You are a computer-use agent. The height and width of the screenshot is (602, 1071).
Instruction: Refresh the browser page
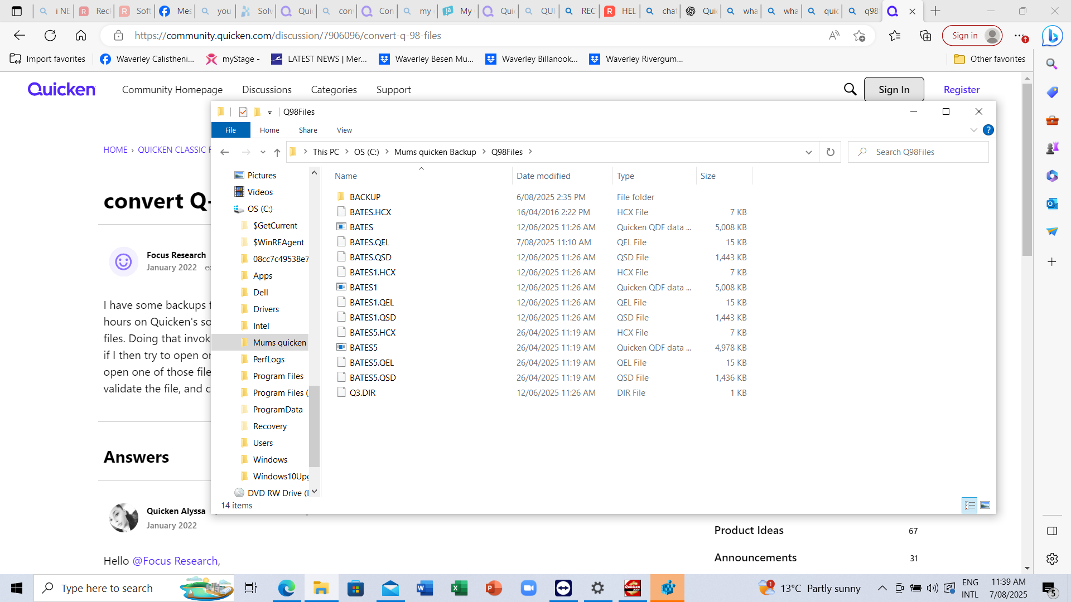[x=50, y=36]
